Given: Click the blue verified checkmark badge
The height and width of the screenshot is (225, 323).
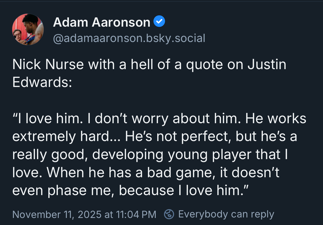Looking at the screenshot, I should (159, 22).
